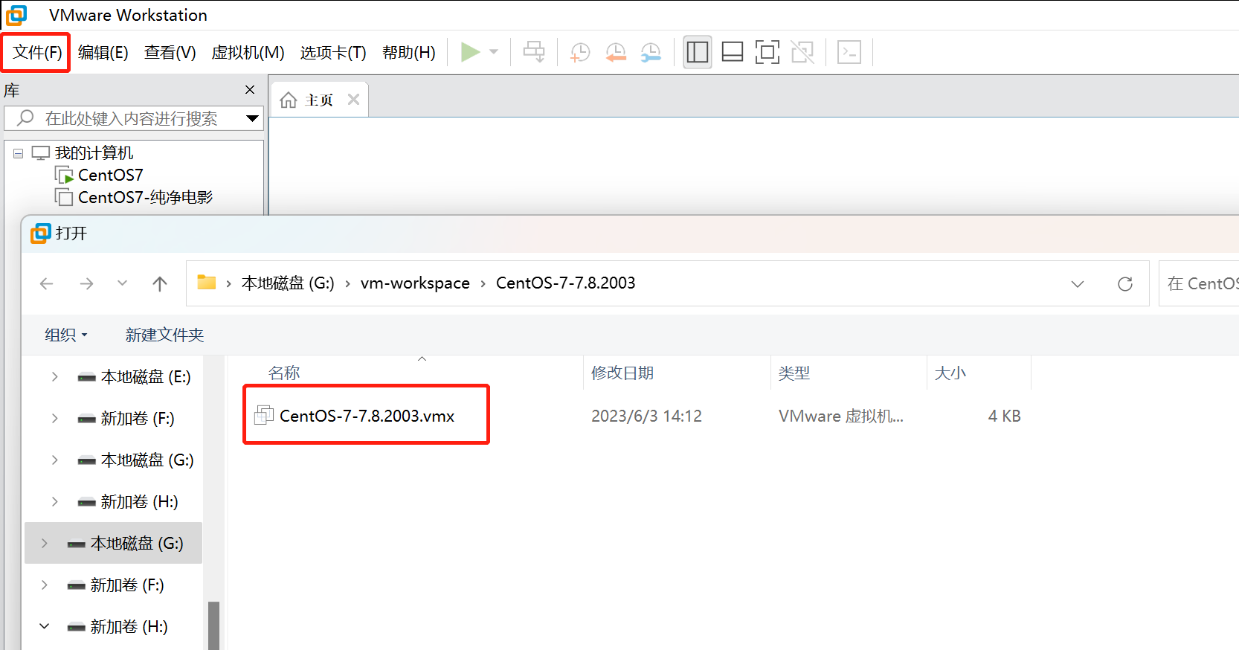Open the 查看(V) menu
This screenshot has width=1239, height=650.
[170, 53]
